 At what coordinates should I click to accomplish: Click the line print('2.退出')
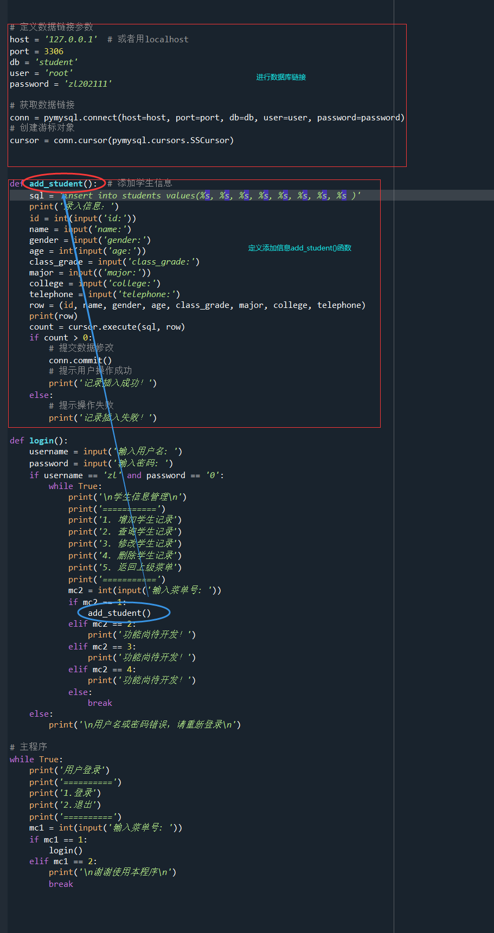65,805
